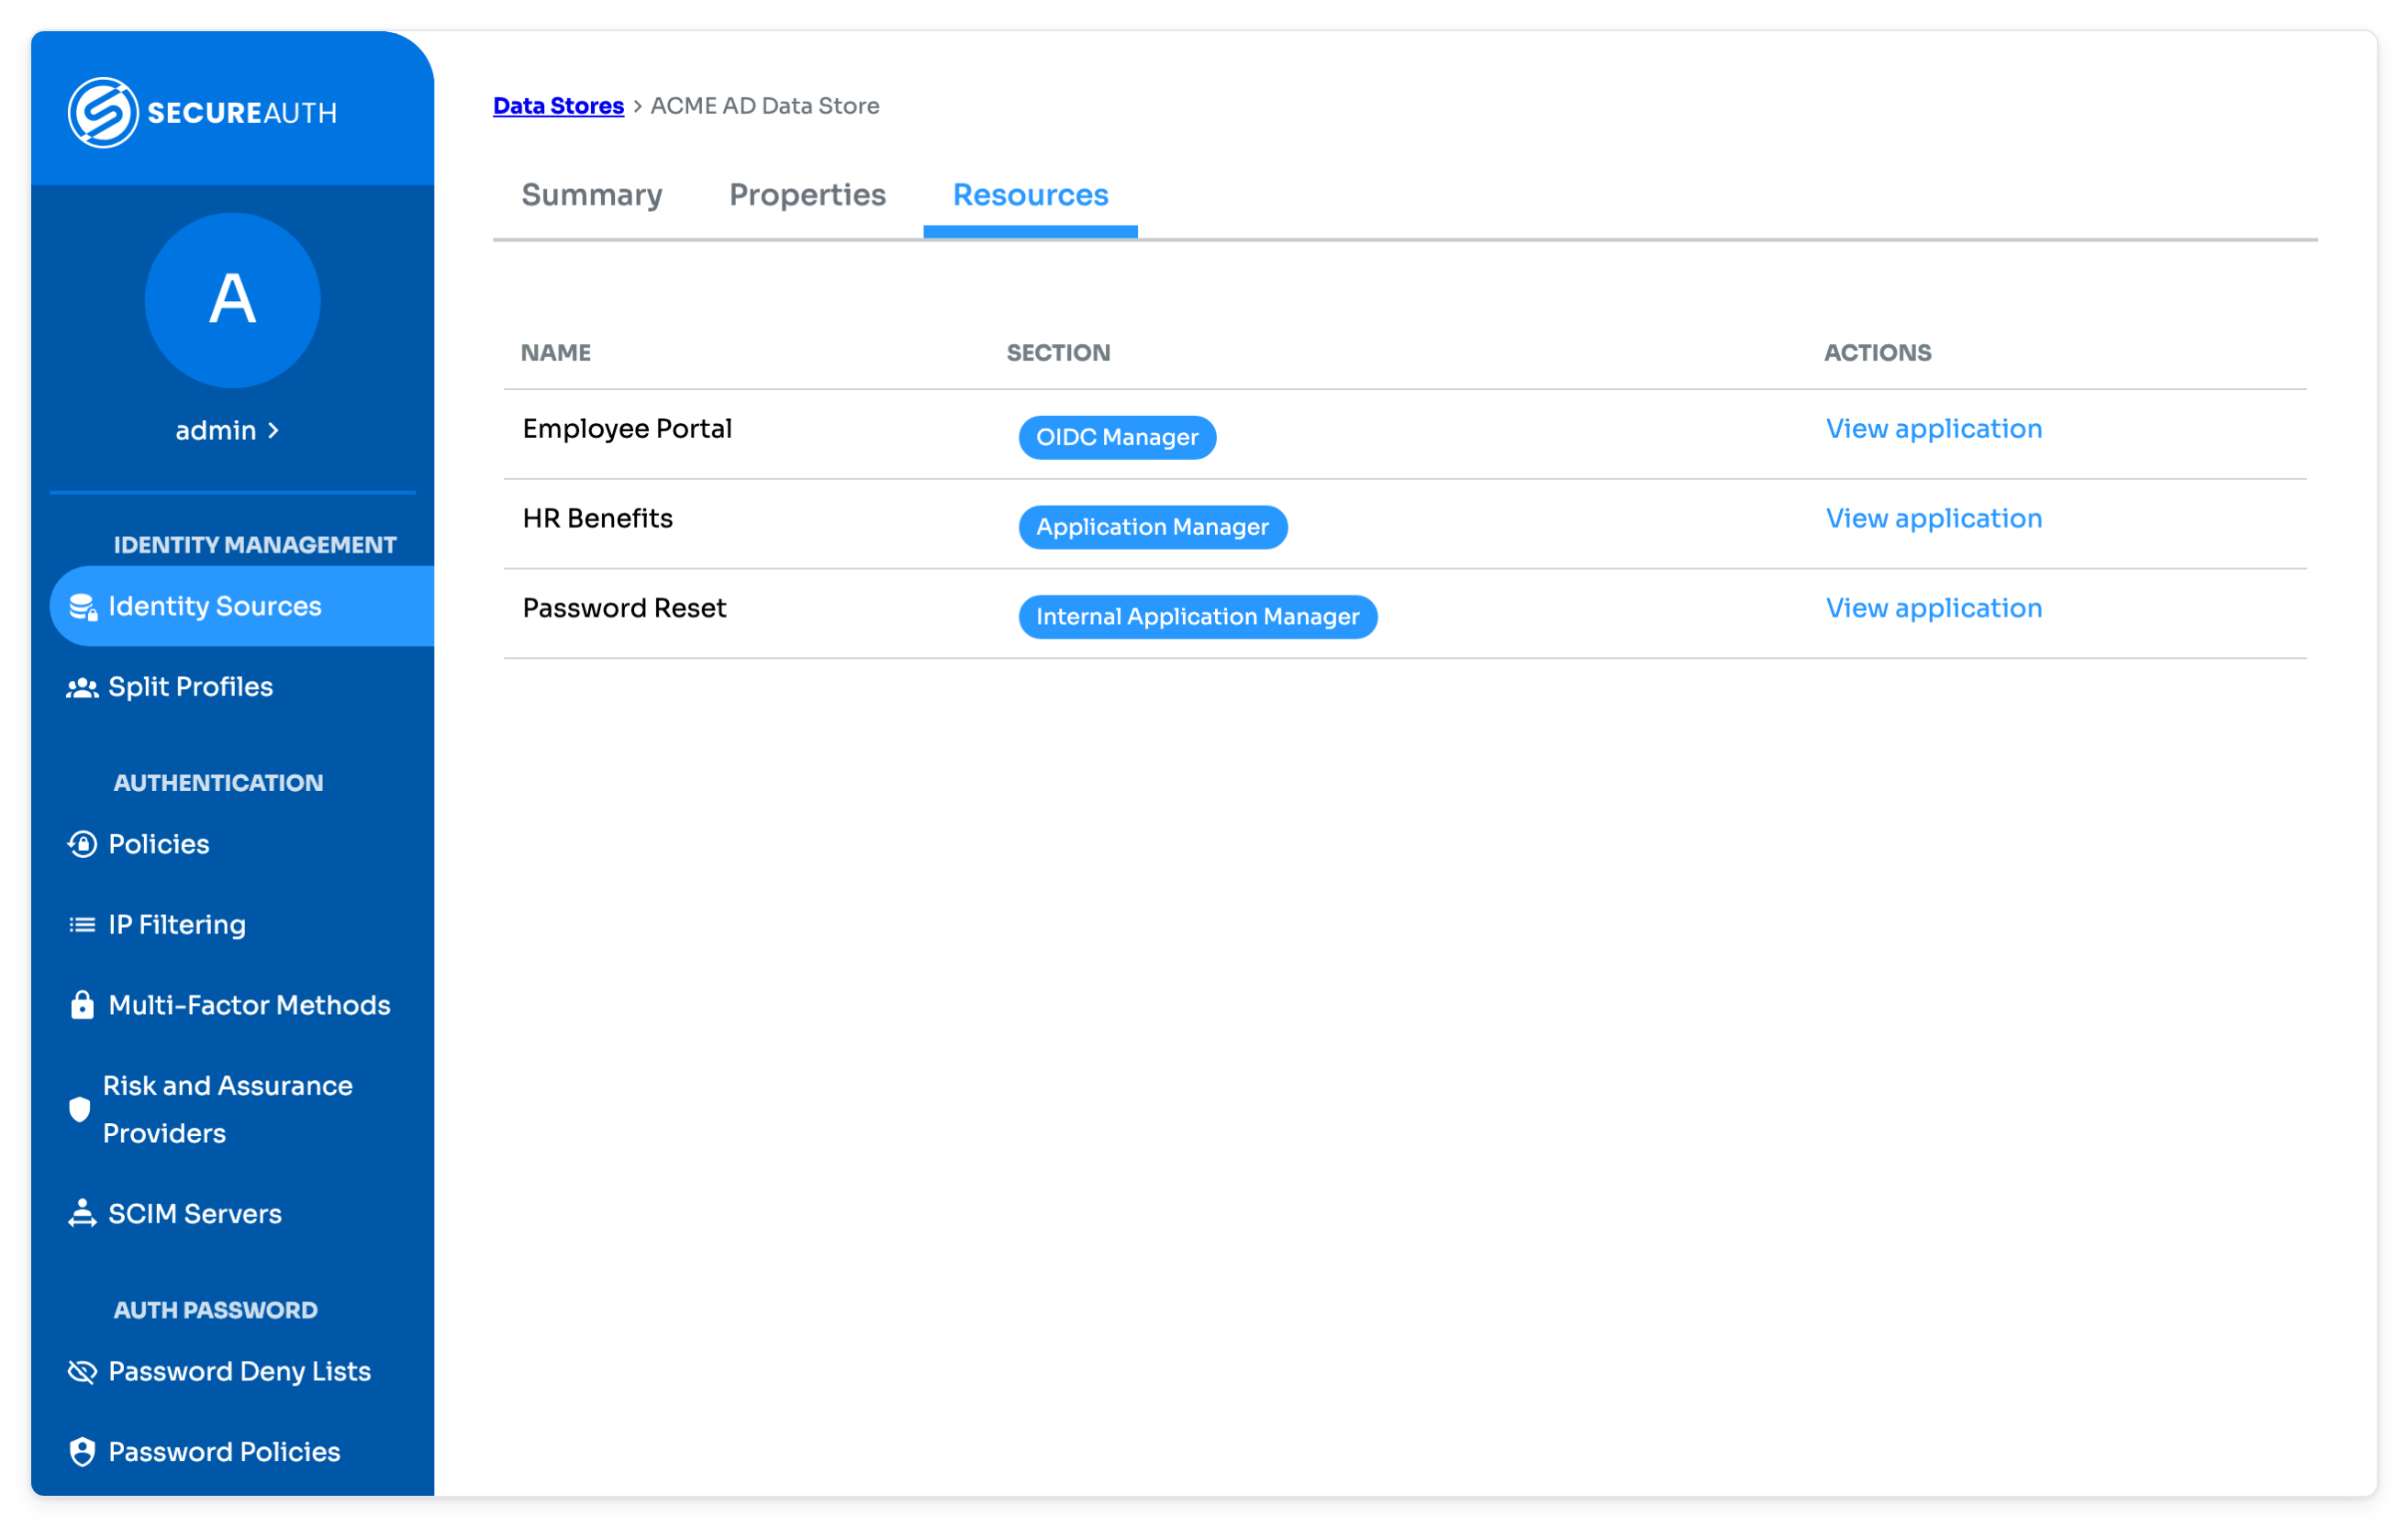The width and height of the screenshot is (2408, 1527).
Task: Click the admin username label
Action: point(216,431)
